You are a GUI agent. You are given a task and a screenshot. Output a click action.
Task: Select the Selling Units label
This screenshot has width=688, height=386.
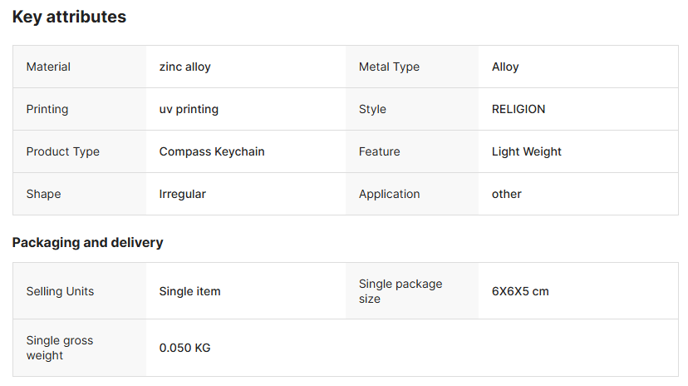click(60, 291)
